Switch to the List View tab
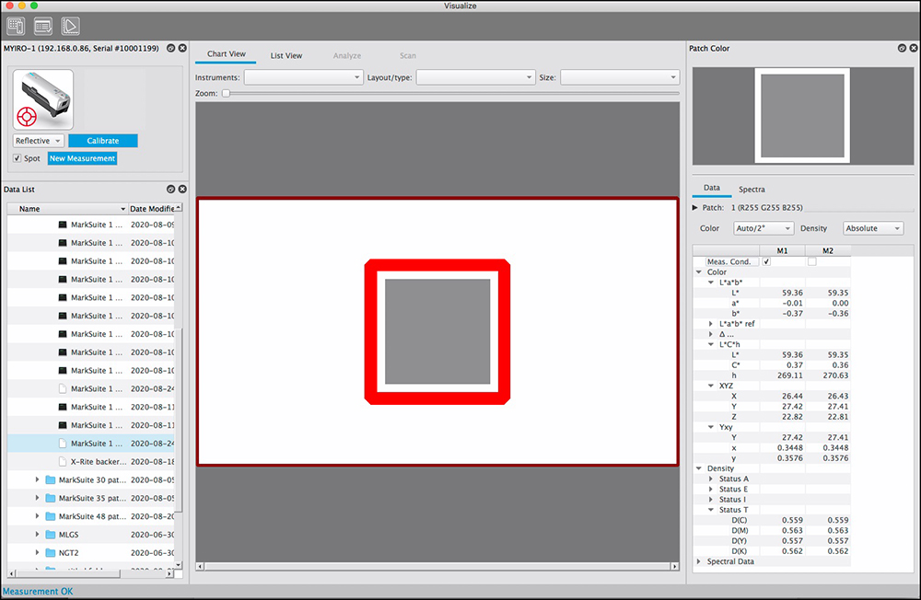Viewport: 921px width, 600px height. tap(286, 55)
